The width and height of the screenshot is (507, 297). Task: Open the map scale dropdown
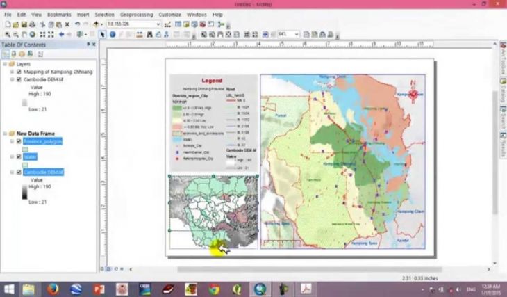point(158,24)
